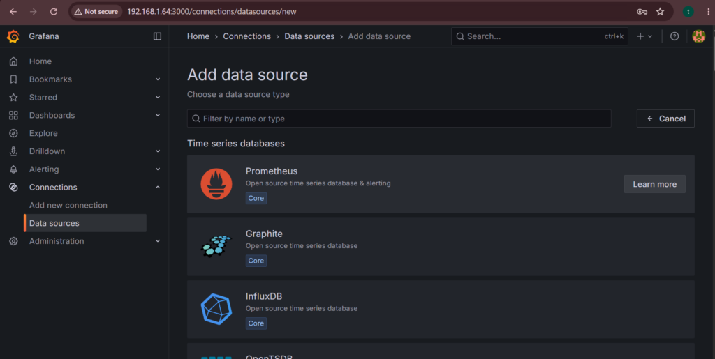
Task: Expand the Starred section chevron
Action: tap(158, 98)
